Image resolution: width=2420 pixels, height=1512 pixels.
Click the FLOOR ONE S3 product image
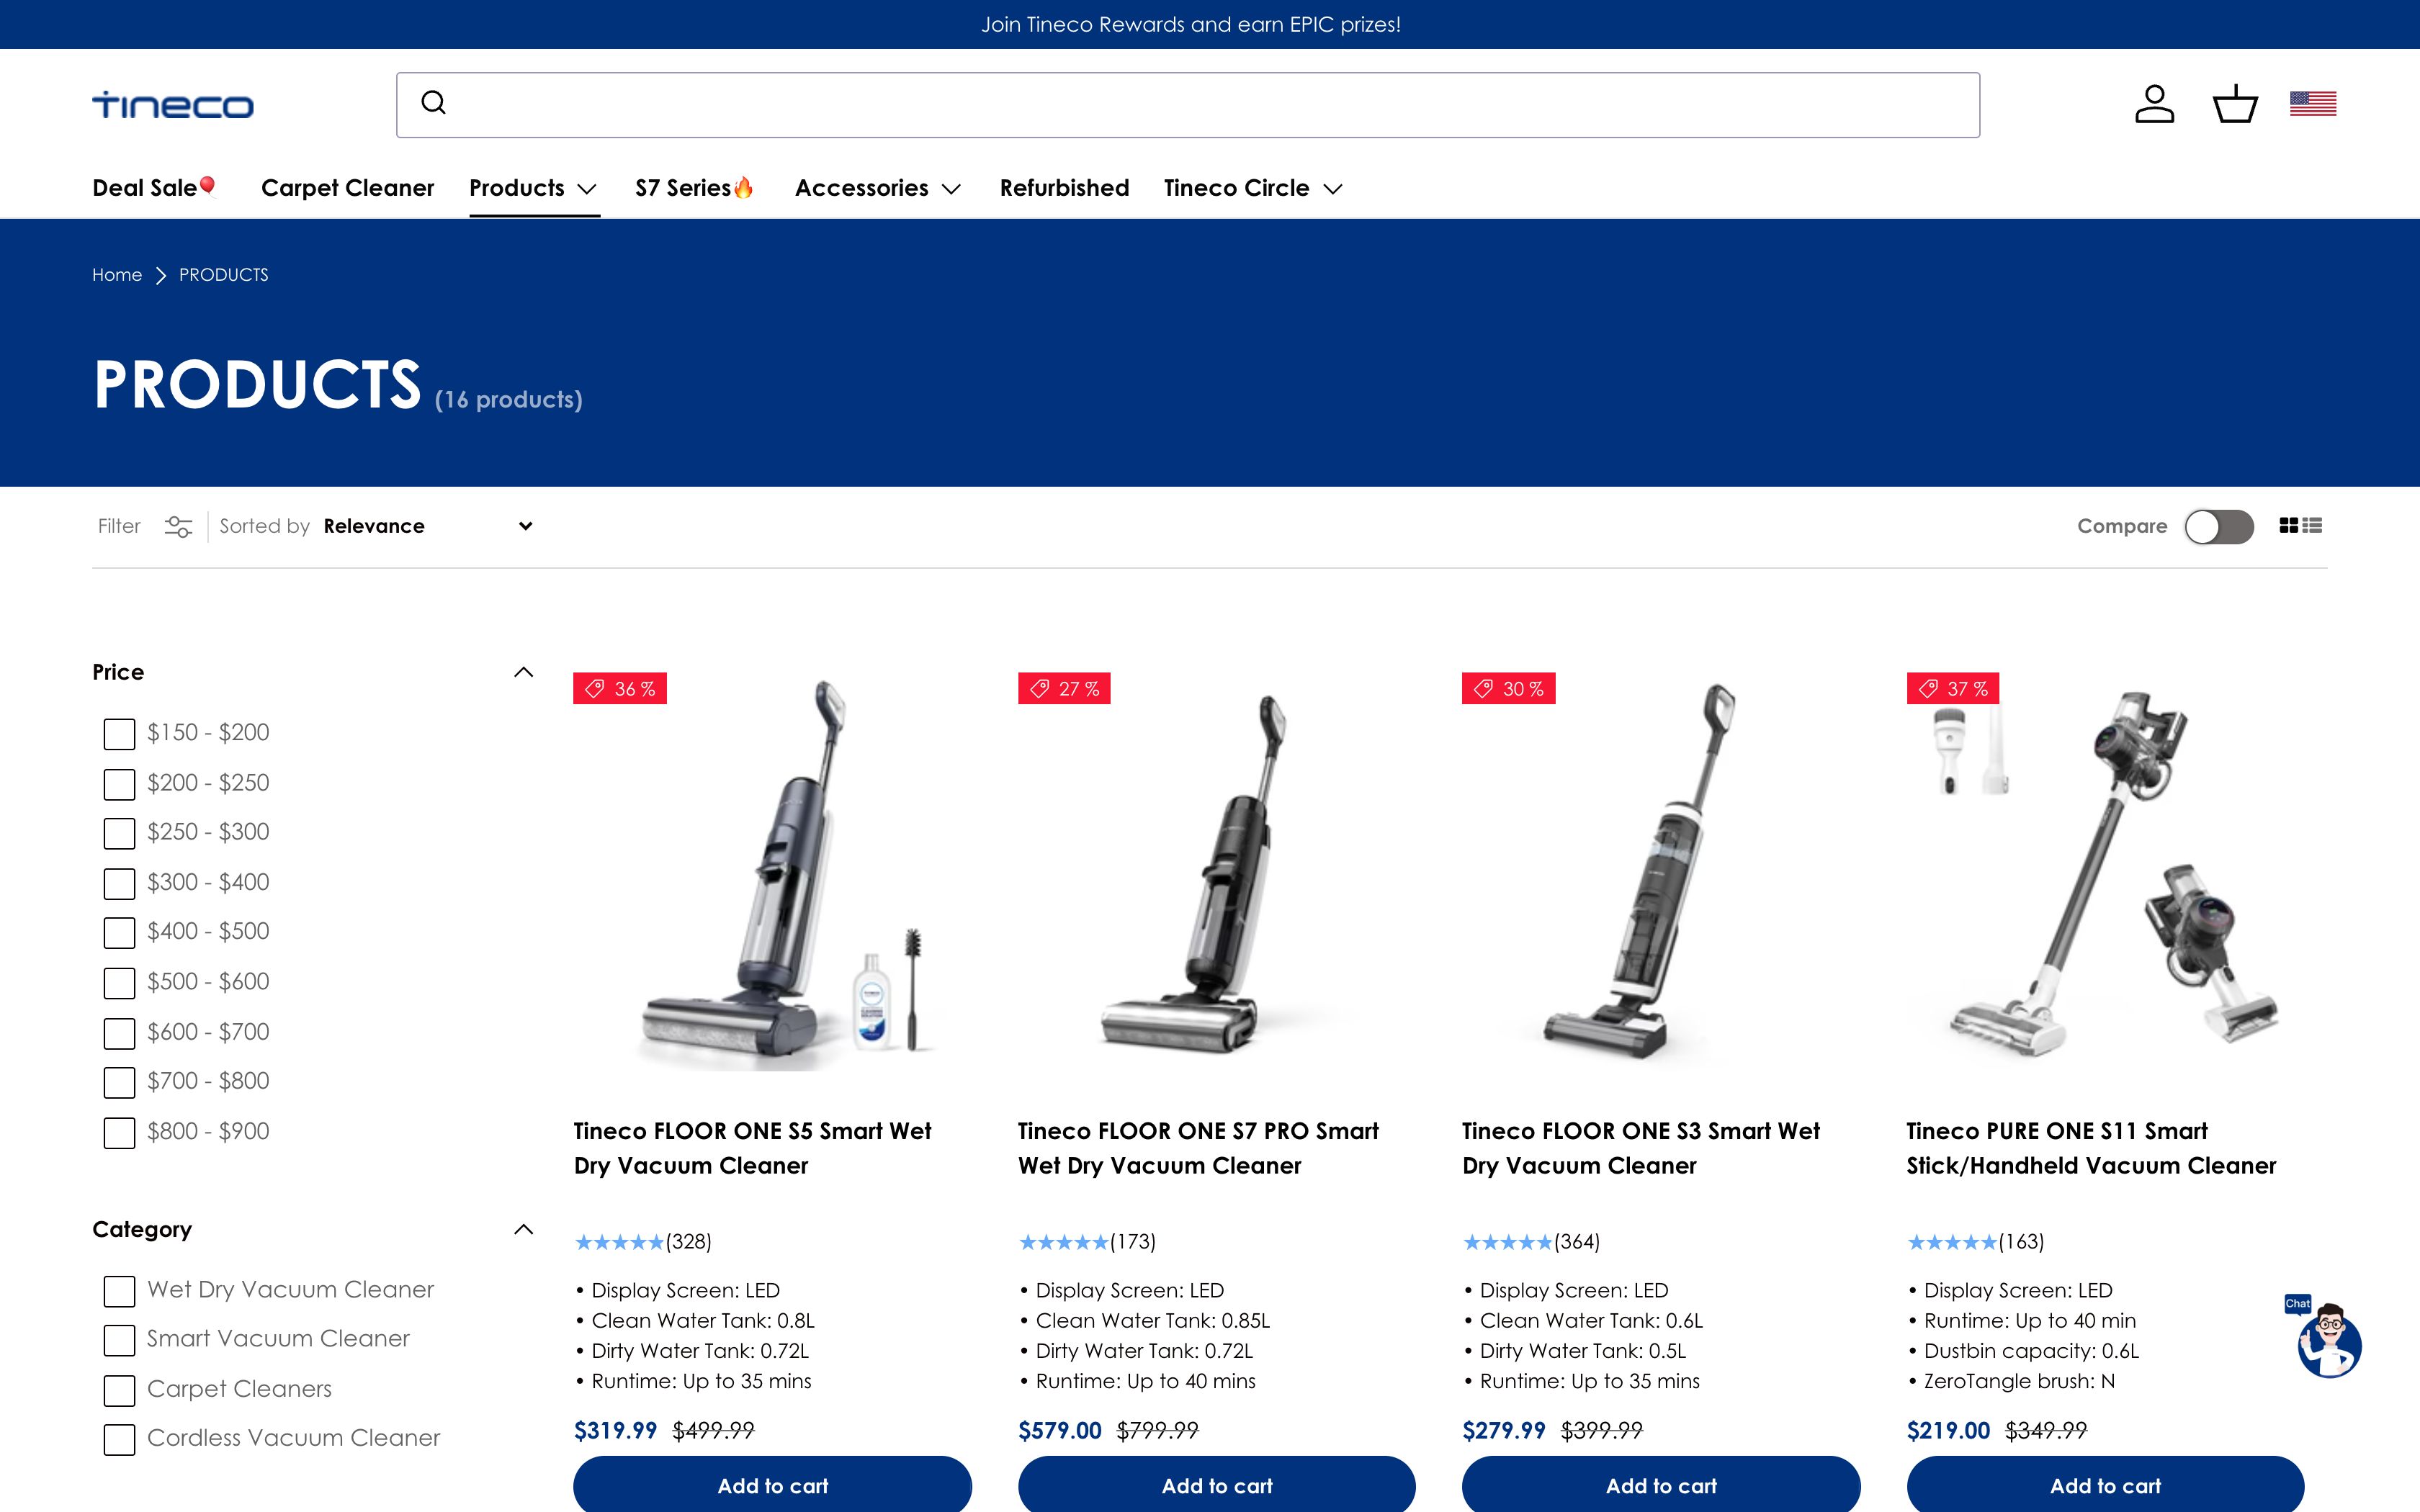click(x=1661, y=871)
